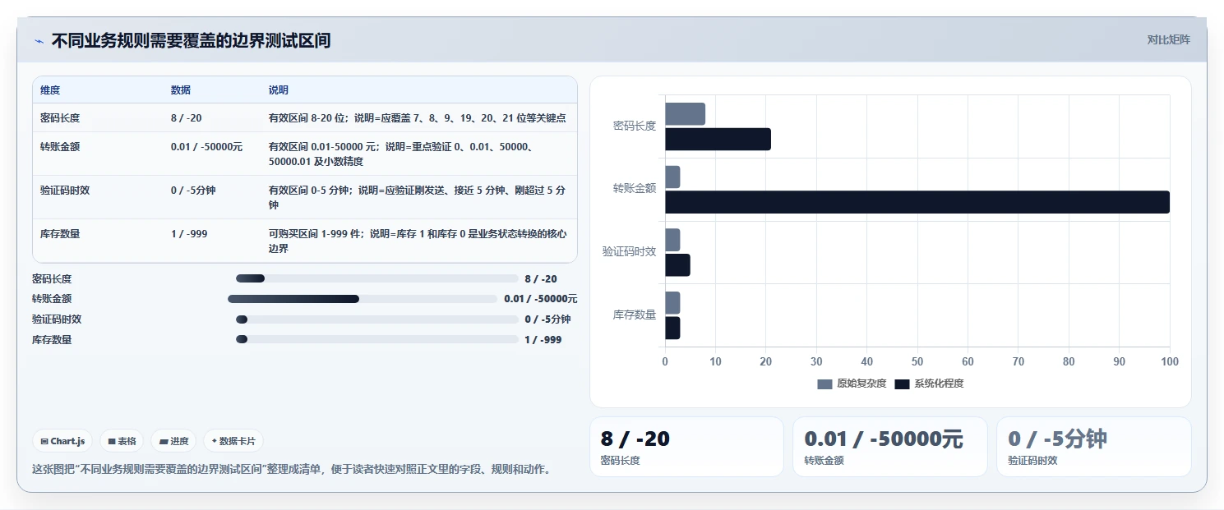
Task: Click the 验证码时效 progress bar
Action: (376, 319)
